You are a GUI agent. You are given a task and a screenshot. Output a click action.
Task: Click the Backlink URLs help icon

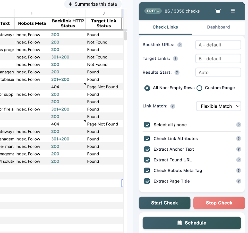(180, 45)
